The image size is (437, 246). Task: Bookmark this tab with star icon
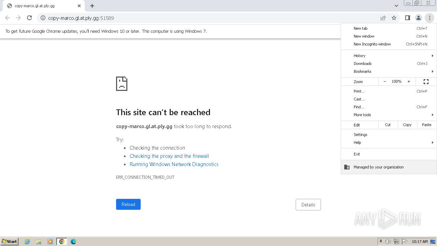click(394, 18)
